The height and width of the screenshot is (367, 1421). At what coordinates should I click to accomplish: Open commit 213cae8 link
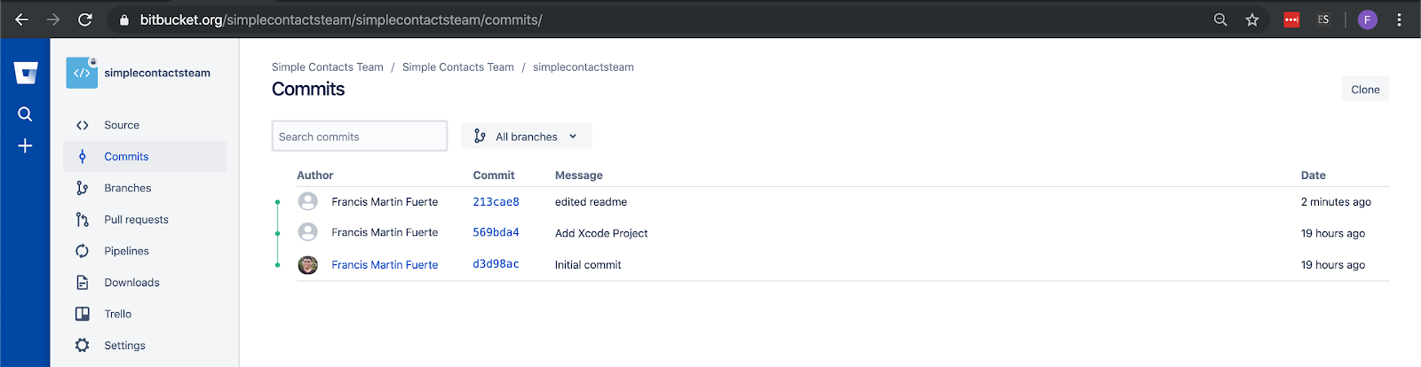tap(496, 202)
